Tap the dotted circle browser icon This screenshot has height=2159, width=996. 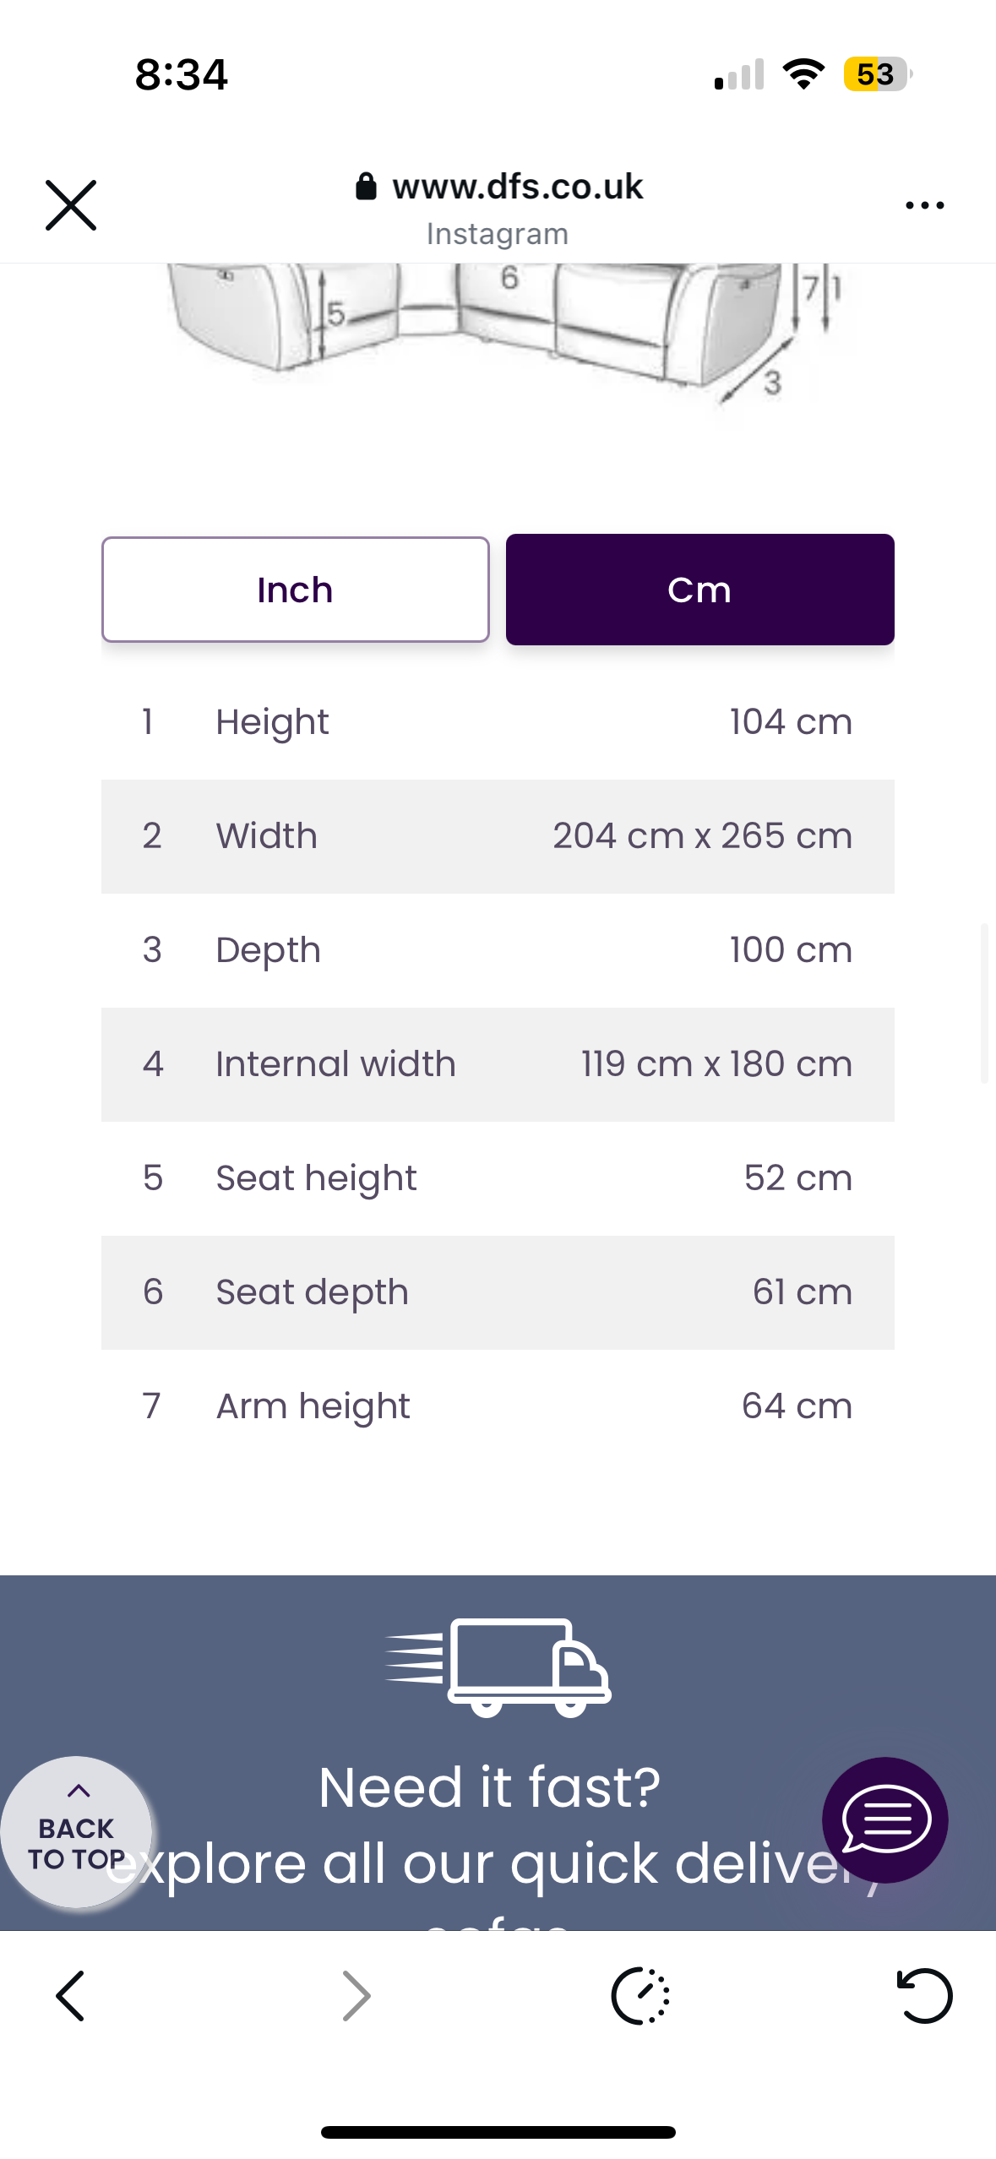pos(640,1996)
